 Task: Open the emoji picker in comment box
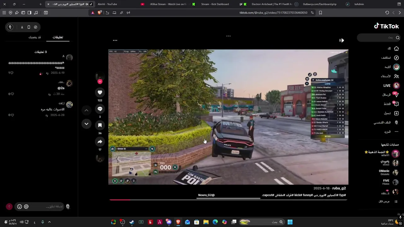[x=20, y=207]
